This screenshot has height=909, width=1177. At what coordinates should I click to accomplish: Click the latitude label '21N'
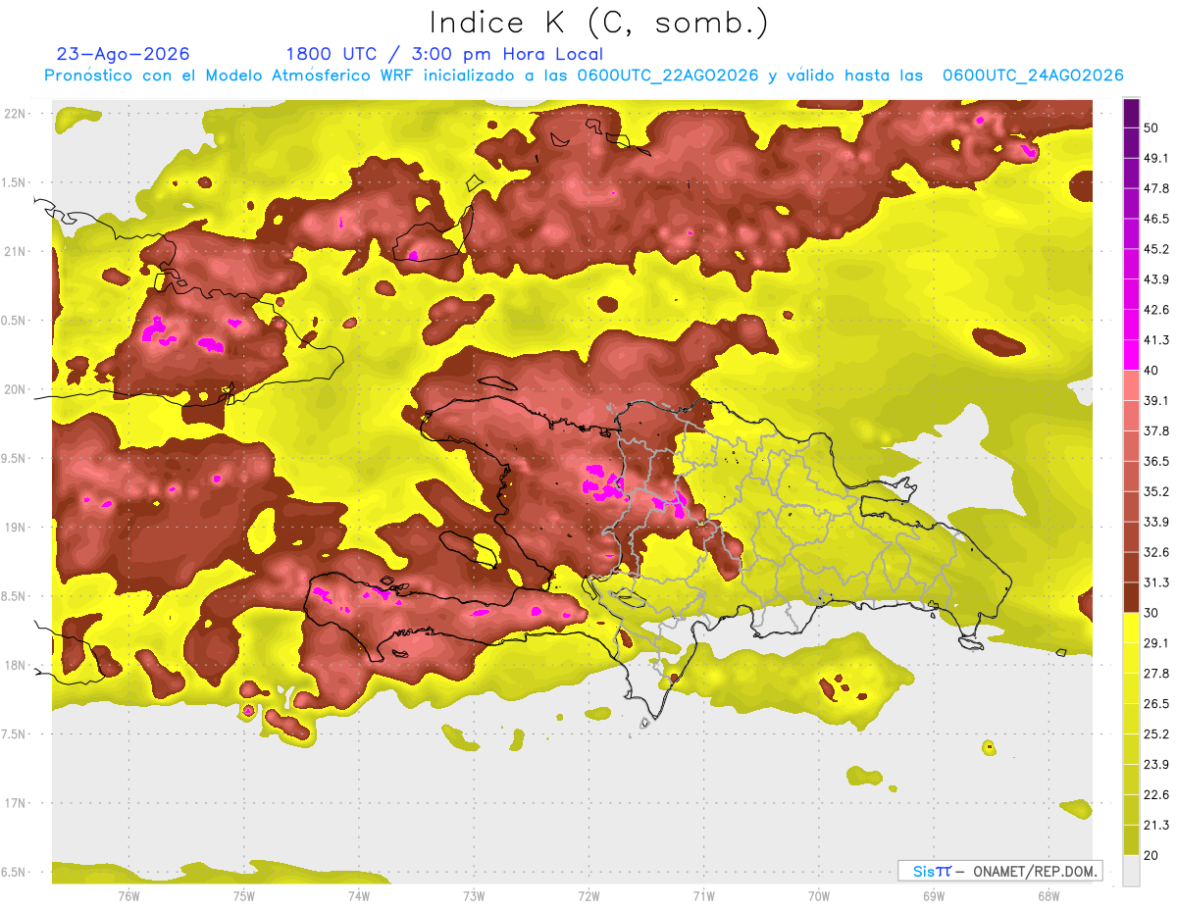pos(14,252)
